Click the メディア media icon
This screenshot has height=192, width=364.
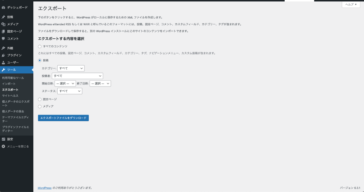pos(3,24)
